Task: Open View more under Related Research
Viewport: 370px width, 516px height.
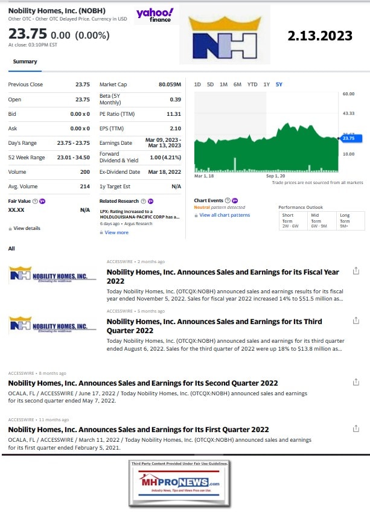Action: (x=116, y=232)
